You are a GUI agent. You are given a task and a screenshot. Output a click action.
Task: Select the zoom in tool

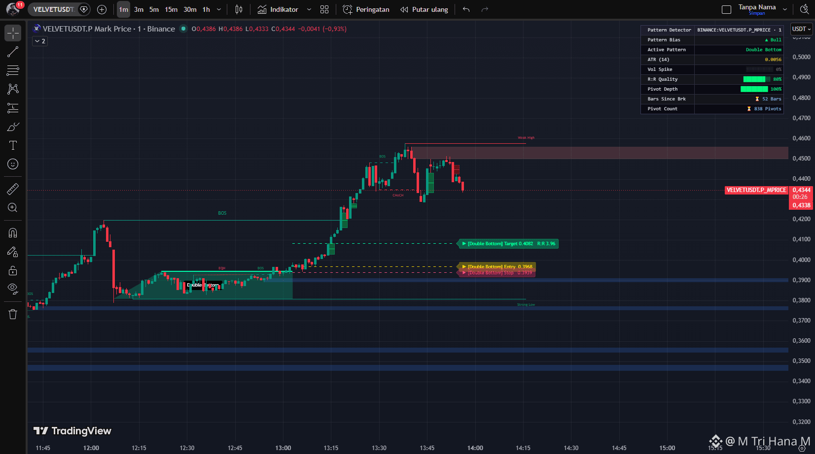(13, 207)
